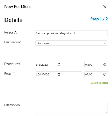Edit the Purpose text field
Image resolution: width=112 pixels, height=116 pixels.
71,33
